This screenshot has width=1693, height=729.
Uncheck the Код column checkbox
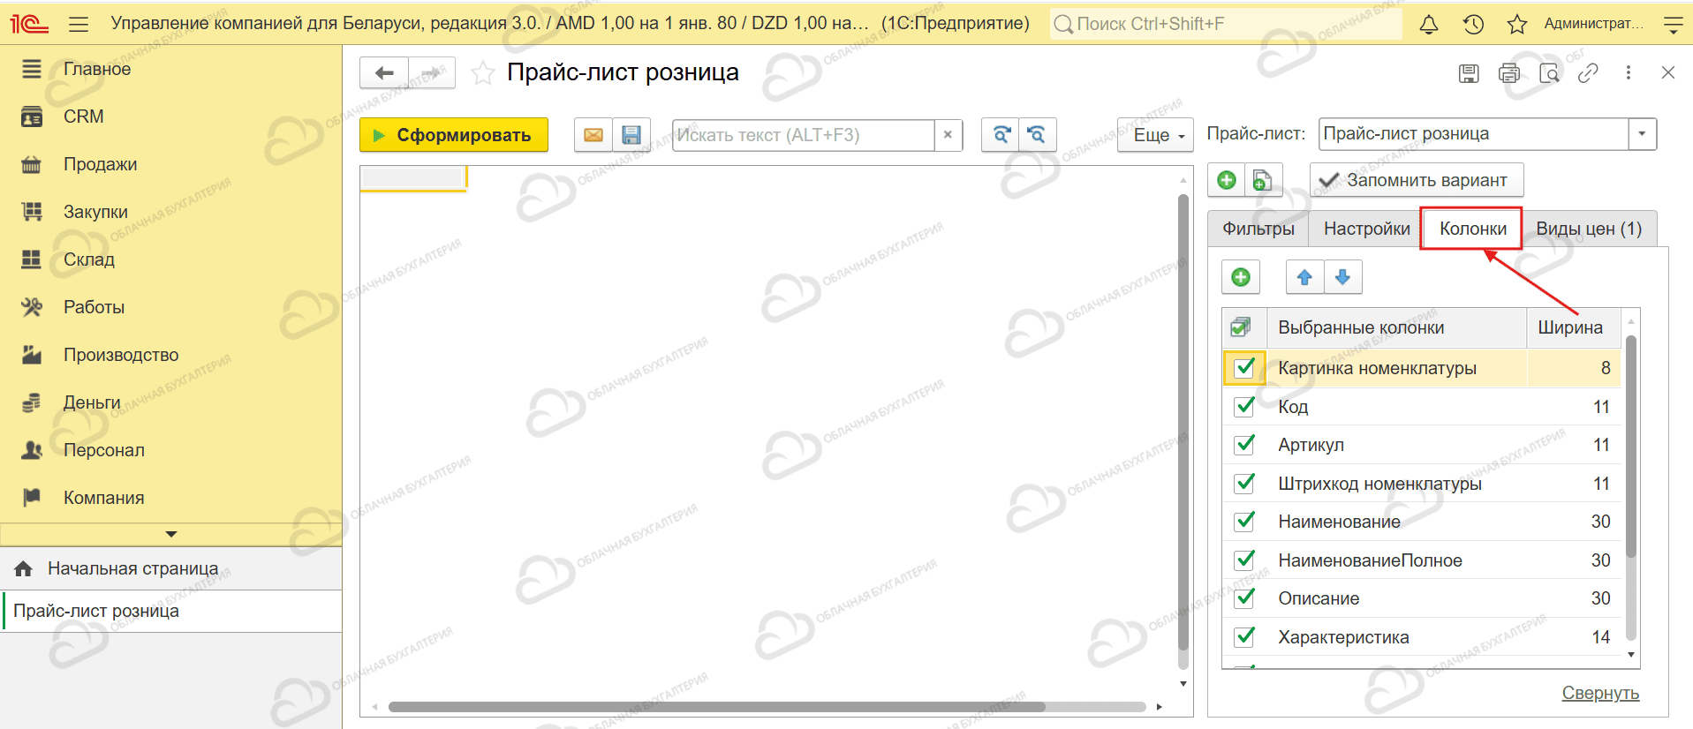pos(1244,406)
